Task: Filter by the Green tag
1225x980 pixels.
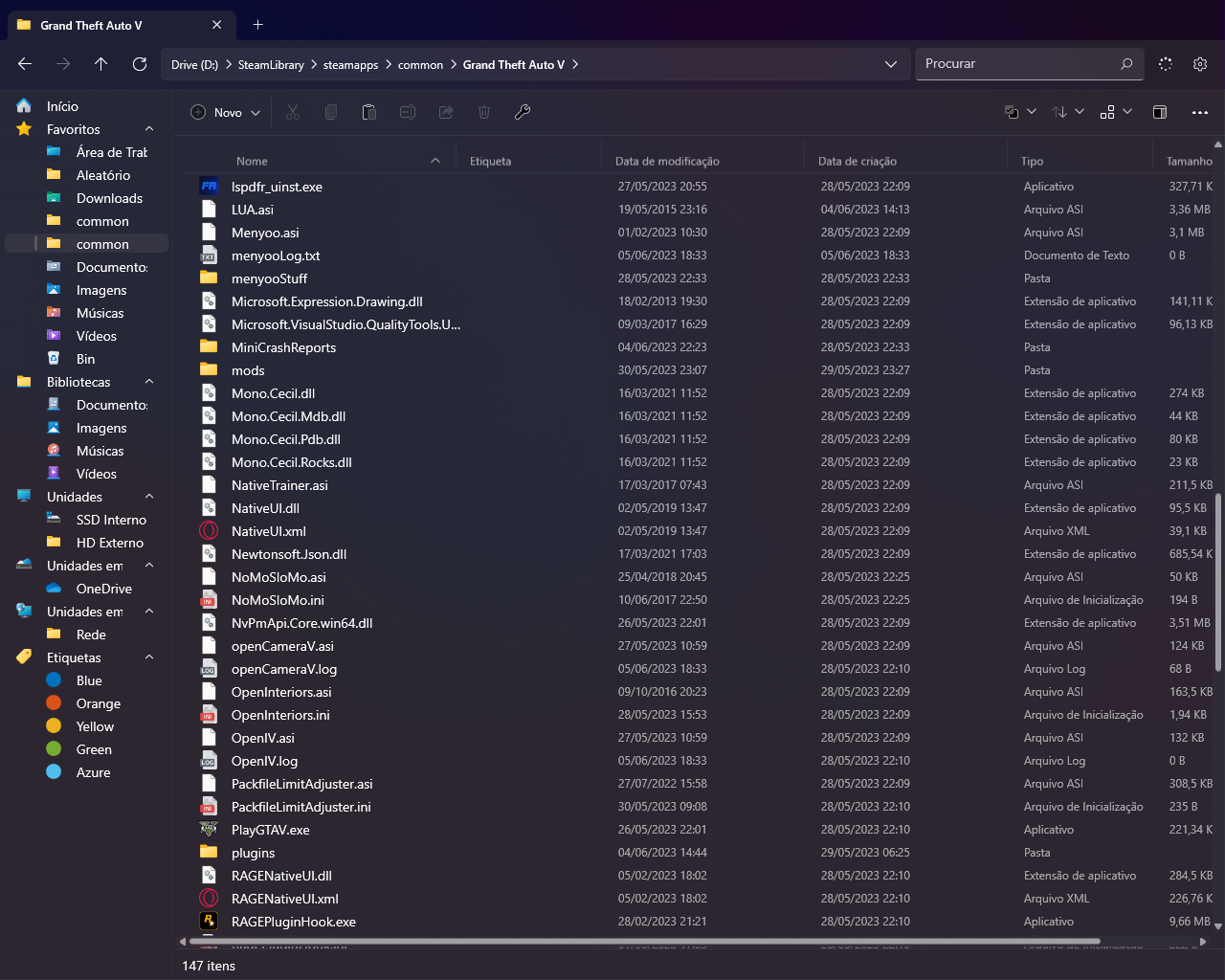Action: (94, 749)
